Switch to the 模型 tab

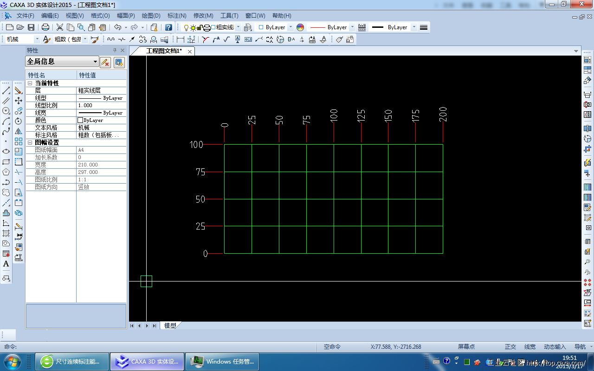click(x=170, y=326)
